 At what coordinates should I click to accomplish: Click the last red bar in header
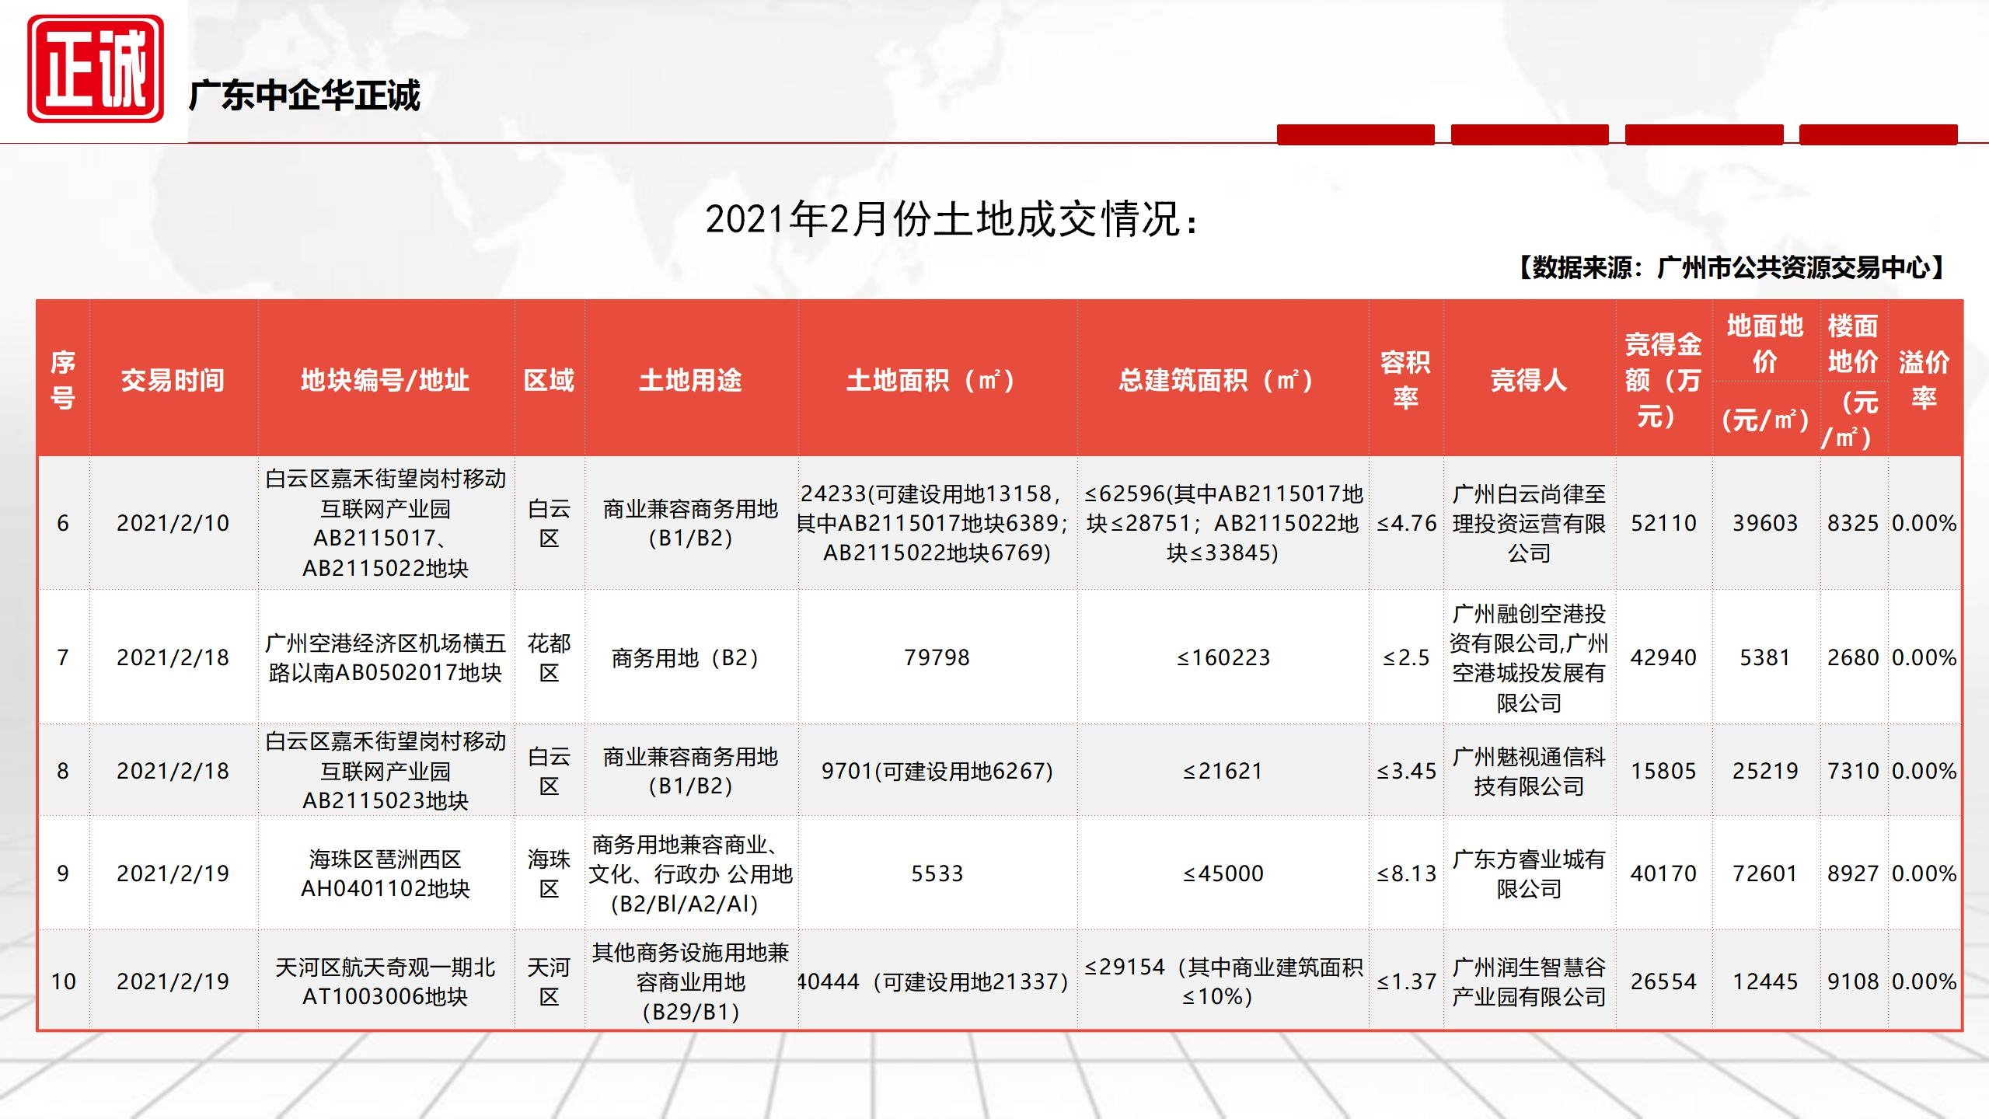(x=1877, y=134)
